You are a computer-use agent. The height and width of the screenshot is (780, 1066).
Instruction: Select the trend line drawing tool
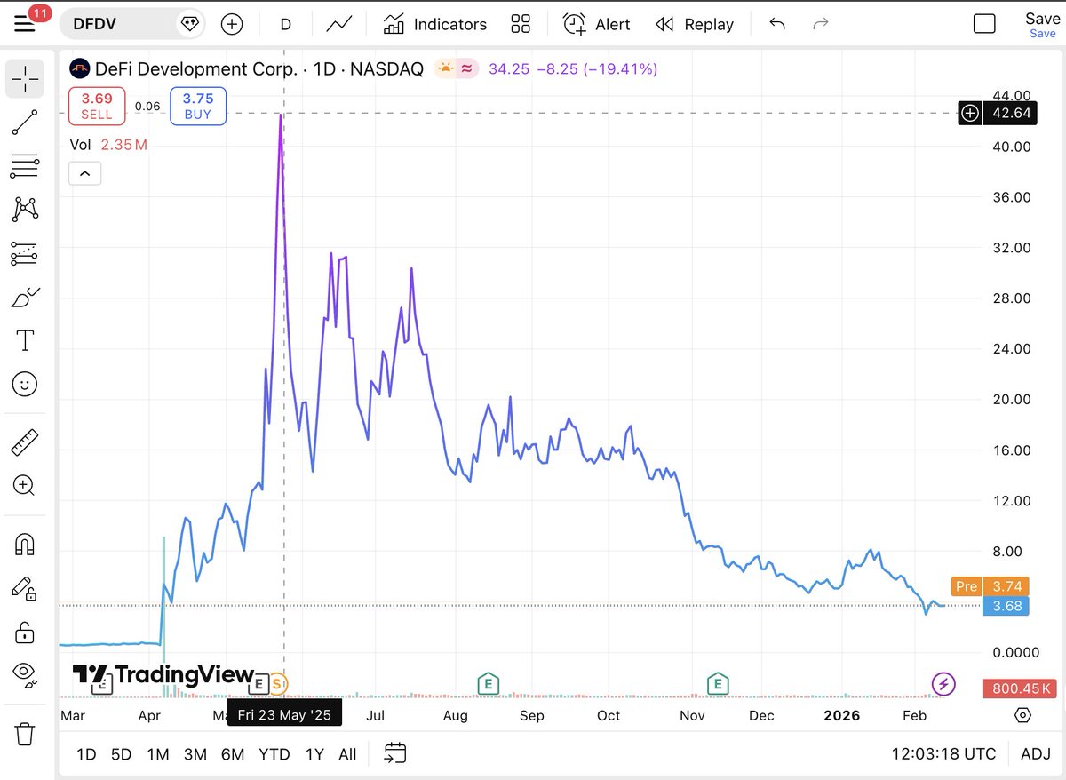(x=25, y=123)
